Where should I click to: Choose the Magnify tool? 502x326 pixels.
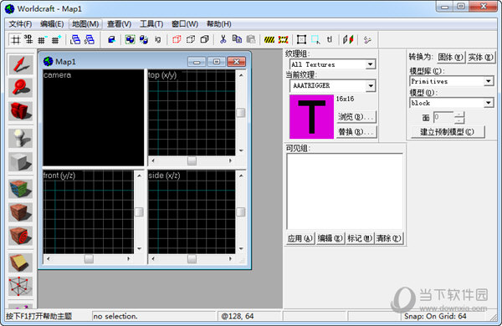[x=20, y=88]
